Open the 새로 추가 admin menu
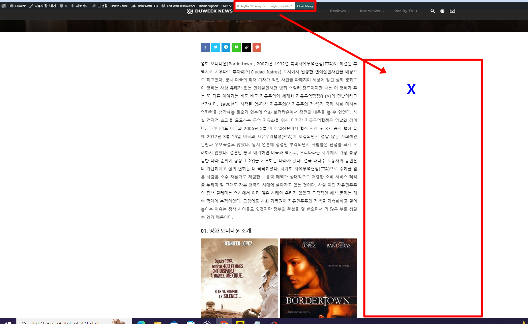Screen dimensions: 528x324 tap(80, 6)
